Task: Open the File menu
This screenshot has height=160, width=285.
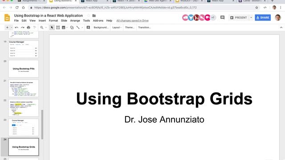Action: point(16,21)
